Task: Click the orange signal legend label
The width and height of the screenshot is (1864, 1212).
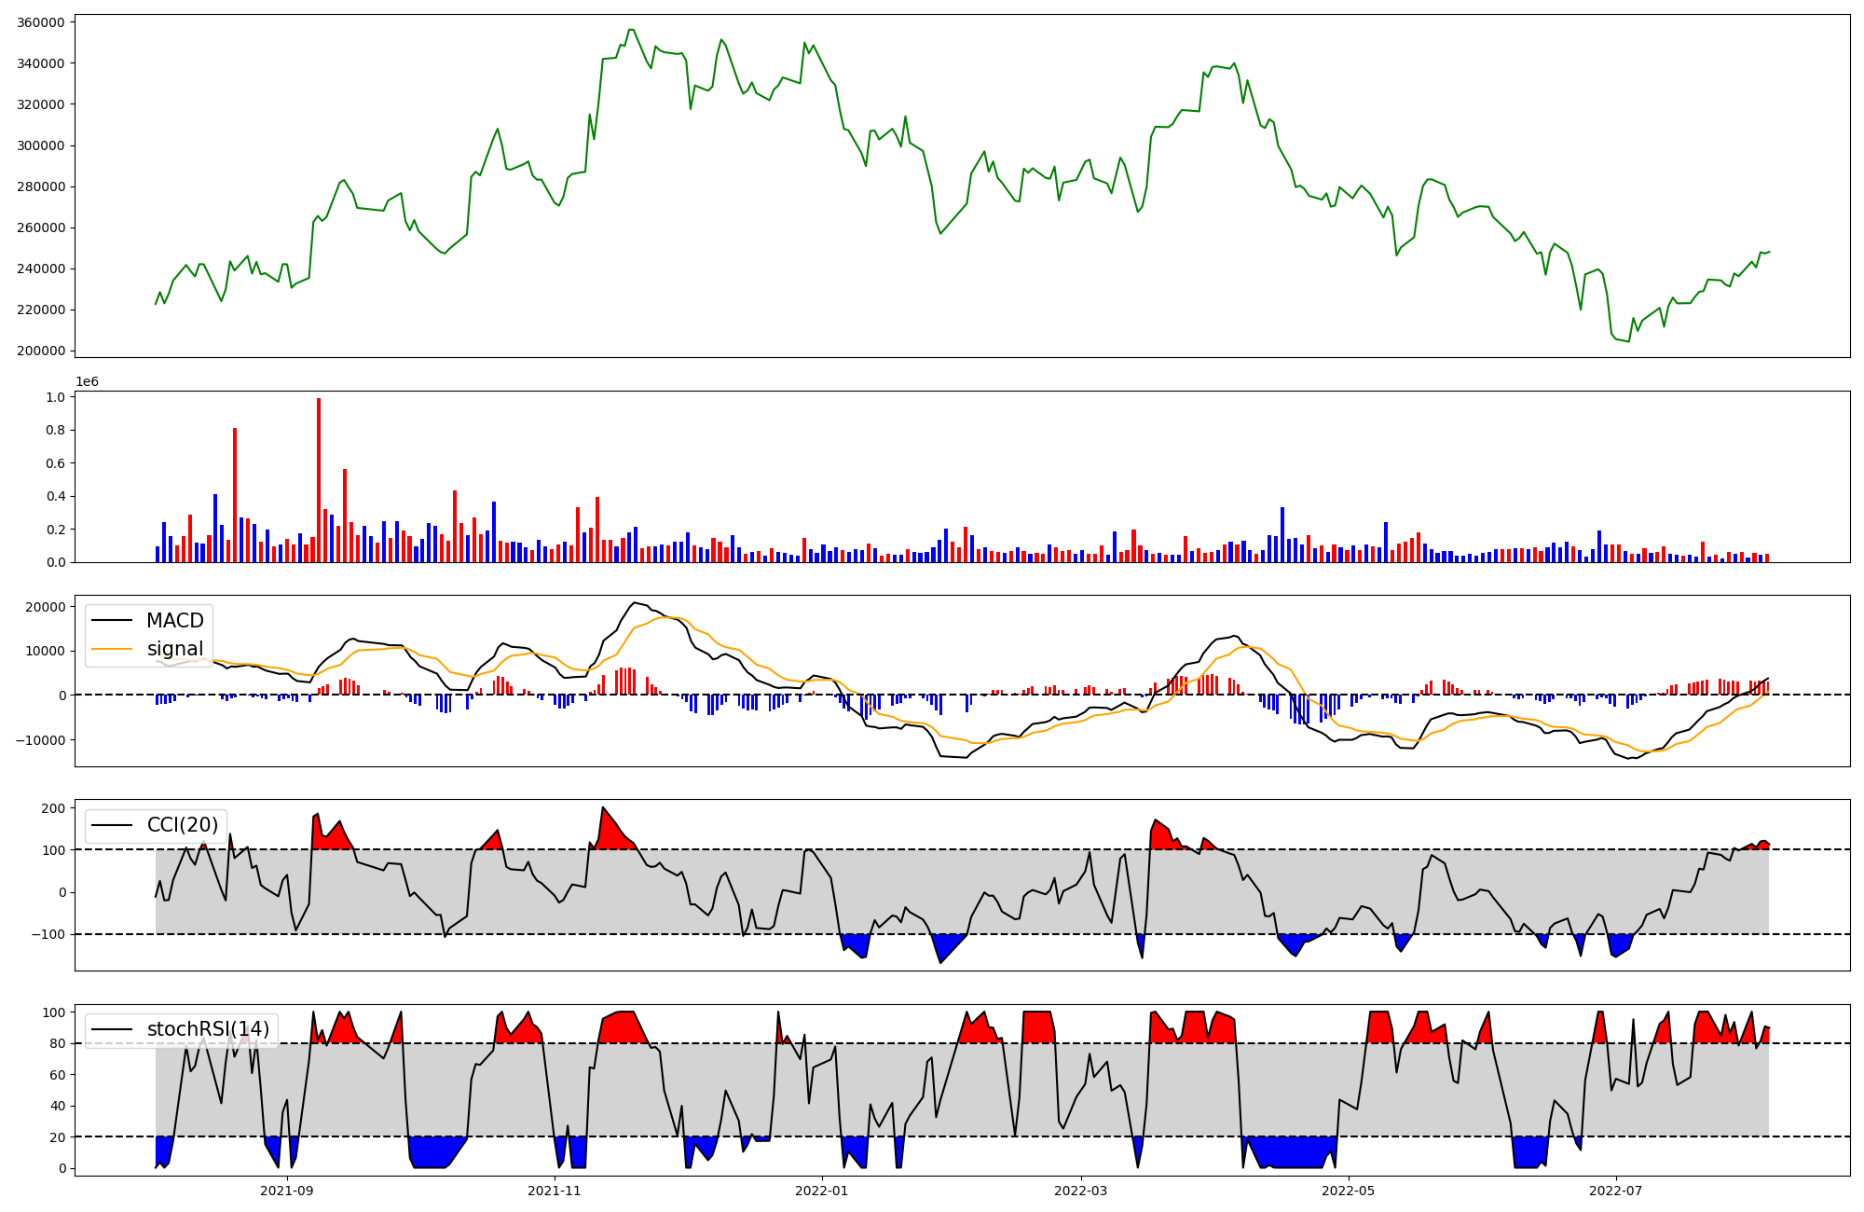Action: tap(174, 649)
